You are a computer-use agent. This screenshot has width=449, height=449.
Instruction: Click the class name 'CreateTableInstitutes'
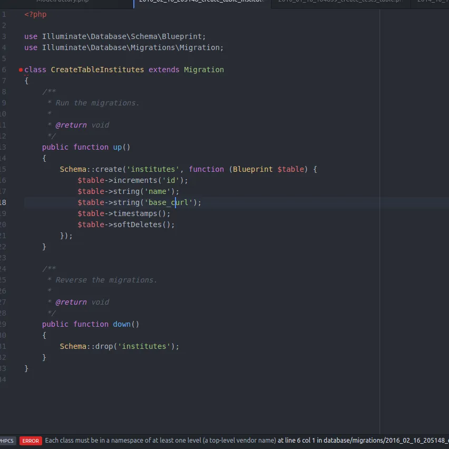click(x=97, y=70)
